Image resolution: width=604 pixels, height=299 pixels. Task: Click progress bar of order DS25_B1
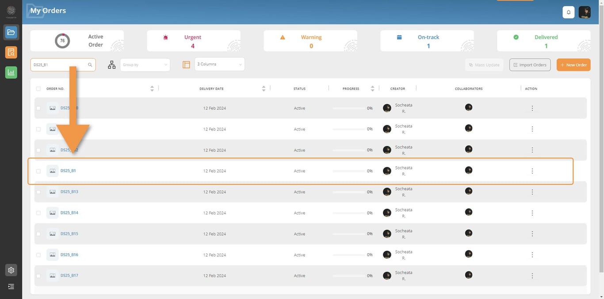[348, 171]
